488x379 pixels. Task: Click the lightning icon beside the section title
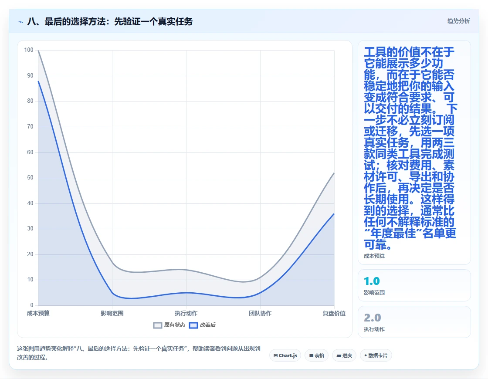[x=21, y=22]
